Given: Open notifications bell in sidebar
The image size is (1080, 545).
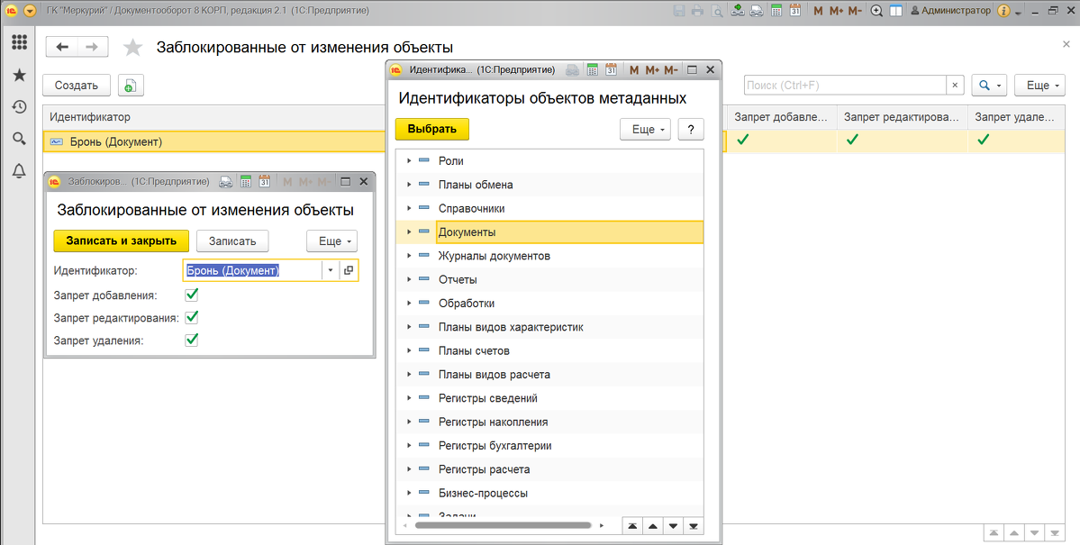Looking at the screenshot, I should click(x=19, y=170).
